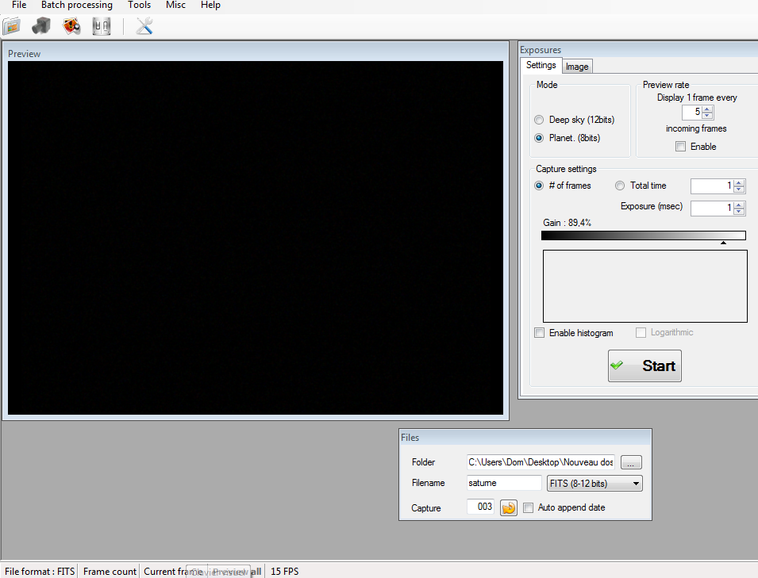Decrease the preview rate frame value
The width and height of the screenshot is (758, 578).
click(707, 116)
